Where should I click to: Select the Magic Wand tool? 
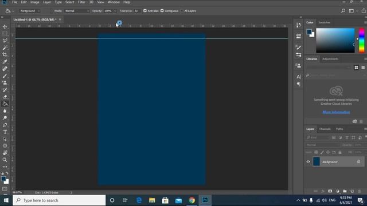coord(5,47)
